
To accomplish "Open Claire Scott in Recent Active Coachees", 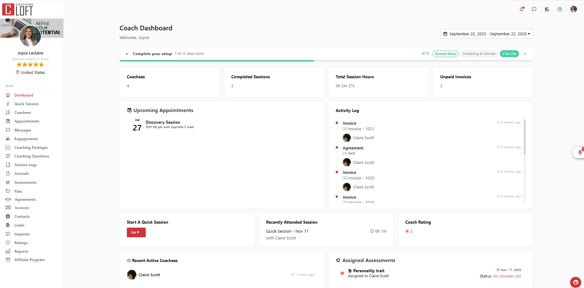I will tap(149, 275).
